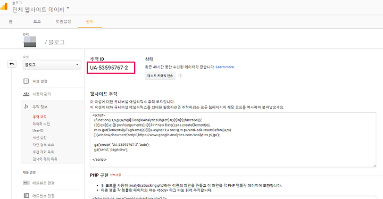Open 애드워즈 연결
The height and width of the screenshot is (199, 383).
tap(44, 183)
